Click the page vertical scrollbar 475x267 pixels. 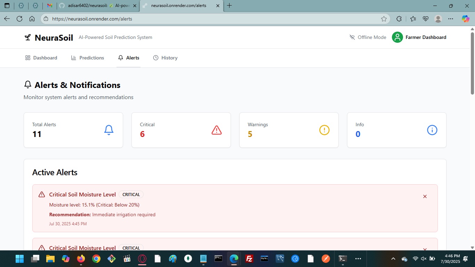(472, 63)
